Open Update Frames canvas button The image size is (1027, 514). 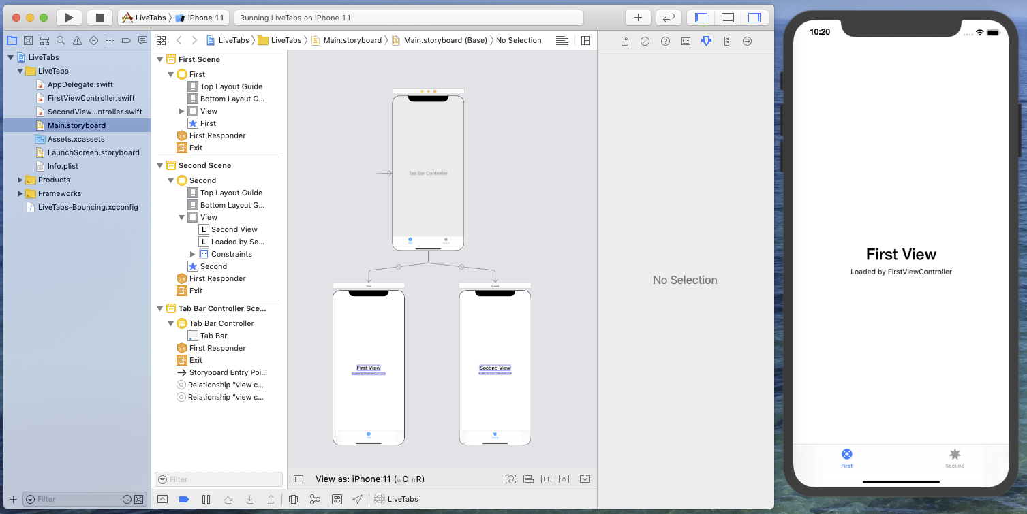tap(510, 479)
